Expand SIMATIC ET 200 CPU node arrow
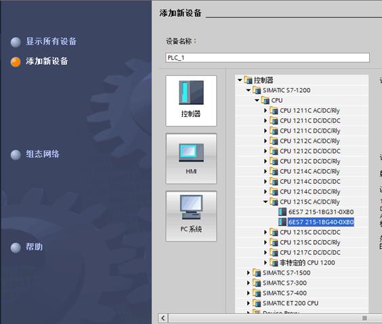Screen dimensions: 382x324 pos(249,303)
